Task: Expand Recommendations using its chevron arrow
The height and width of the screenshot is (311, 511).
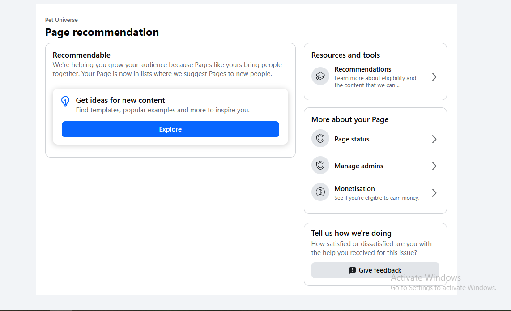Action: click(x=434, y=77)
